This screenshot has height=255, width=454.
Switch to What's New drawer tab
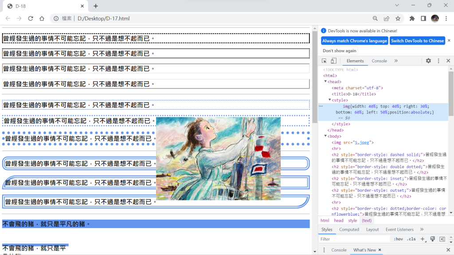(x=364, y=250)
